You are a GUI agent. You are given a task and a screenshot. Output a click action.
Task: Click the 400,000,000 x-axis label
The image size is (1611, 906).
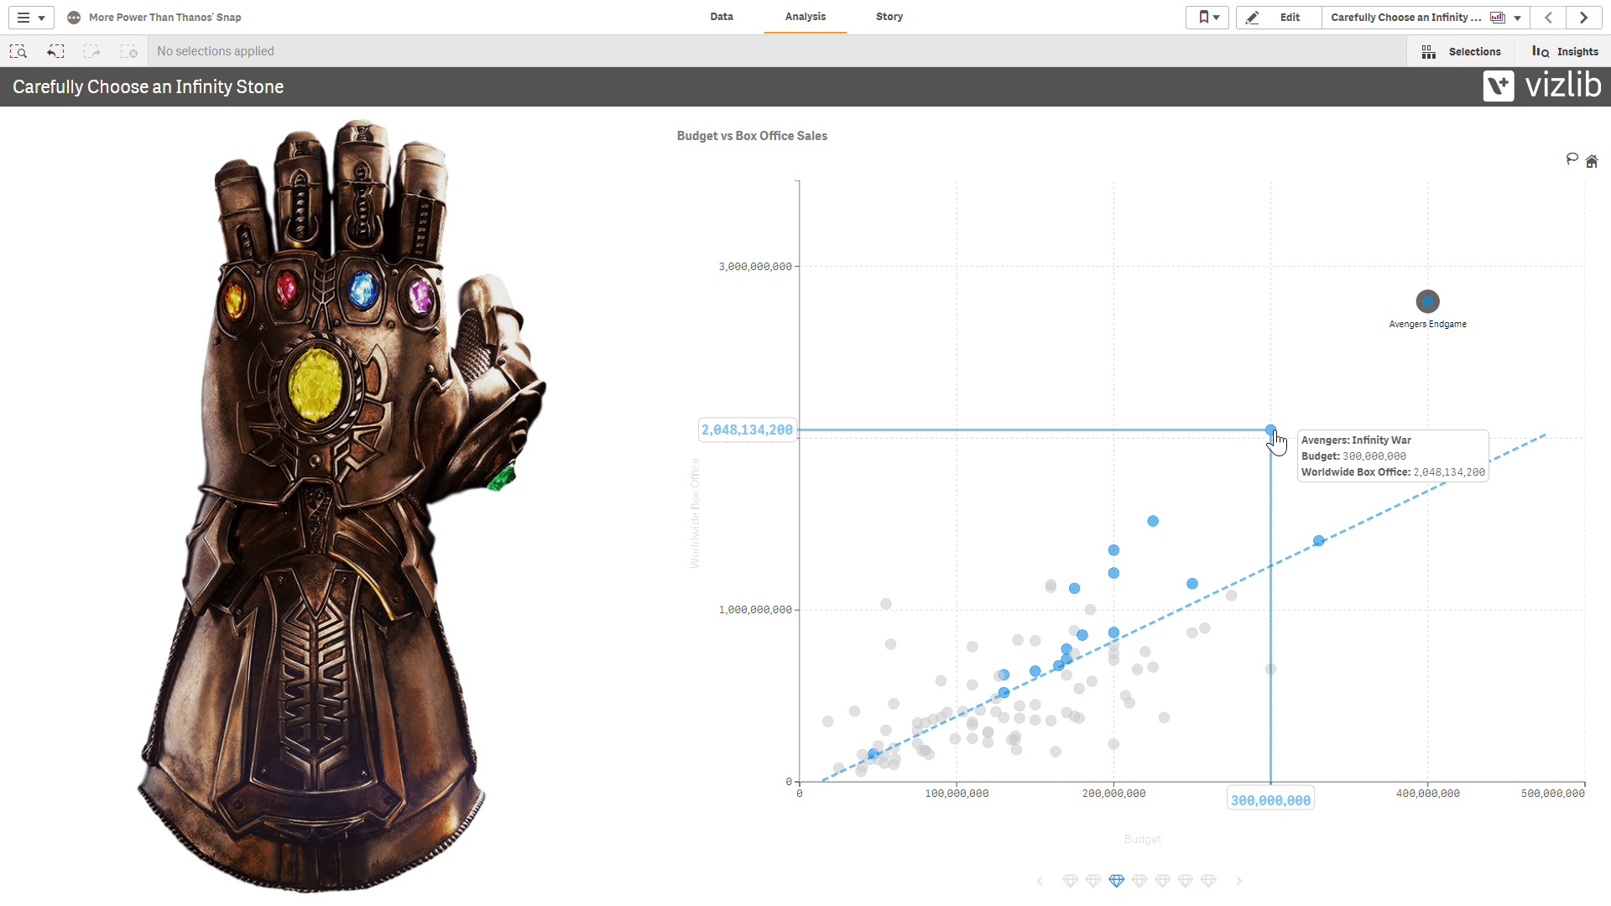(x=1427, y=794)
